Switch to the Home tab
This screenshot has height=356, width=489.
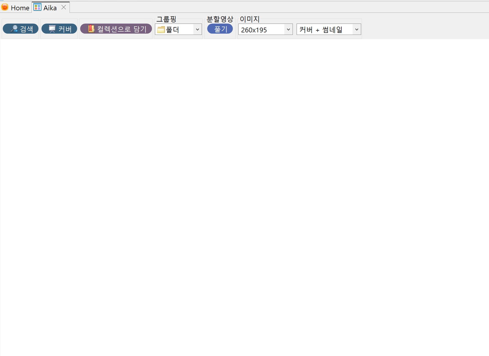click(20, 8)
